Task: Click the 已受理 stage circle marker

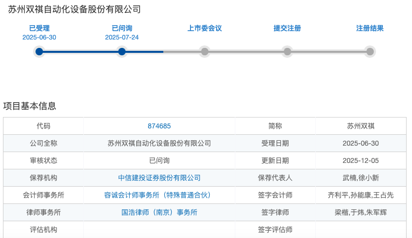Action: pyautogui.click(x=39, y=51)
